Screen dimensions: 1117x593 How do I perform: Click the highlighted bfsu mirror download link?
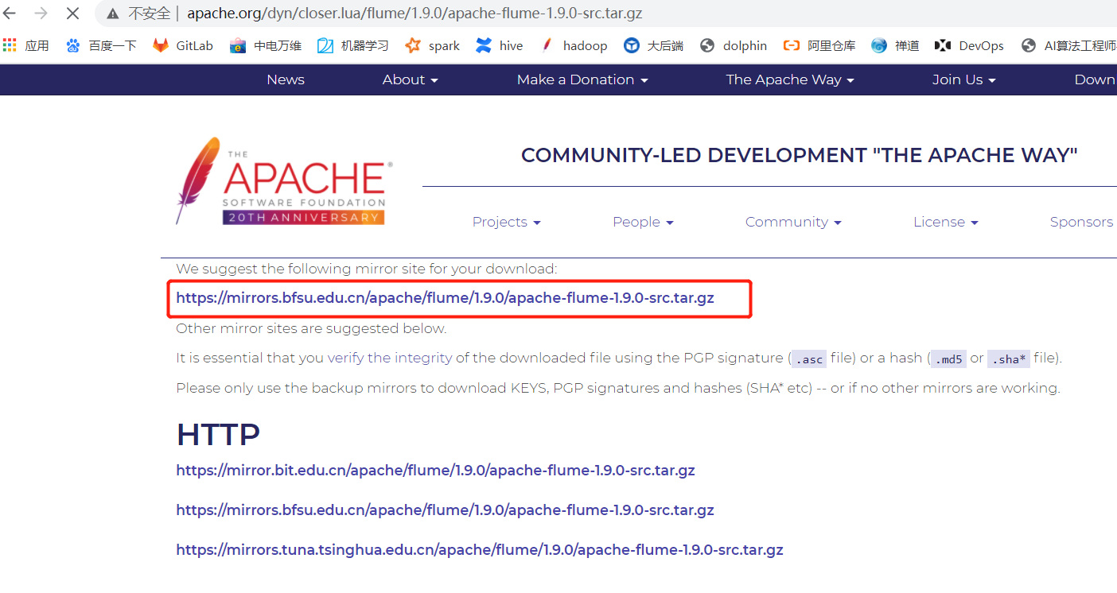[445, 298]
